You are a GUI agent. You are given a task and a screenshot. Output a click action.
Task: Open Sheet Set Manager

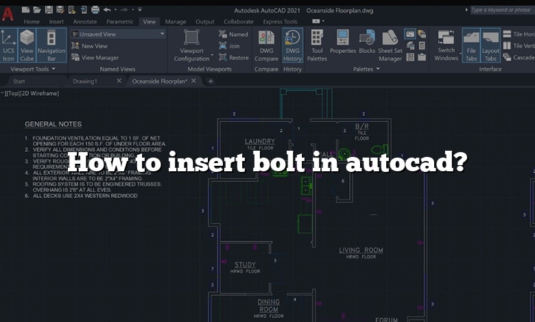pyautogui.click(x=390, y=45)
